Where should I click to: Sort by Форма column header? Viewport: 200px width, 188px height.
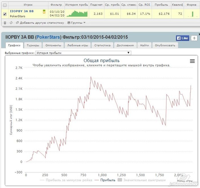point(191,5)
